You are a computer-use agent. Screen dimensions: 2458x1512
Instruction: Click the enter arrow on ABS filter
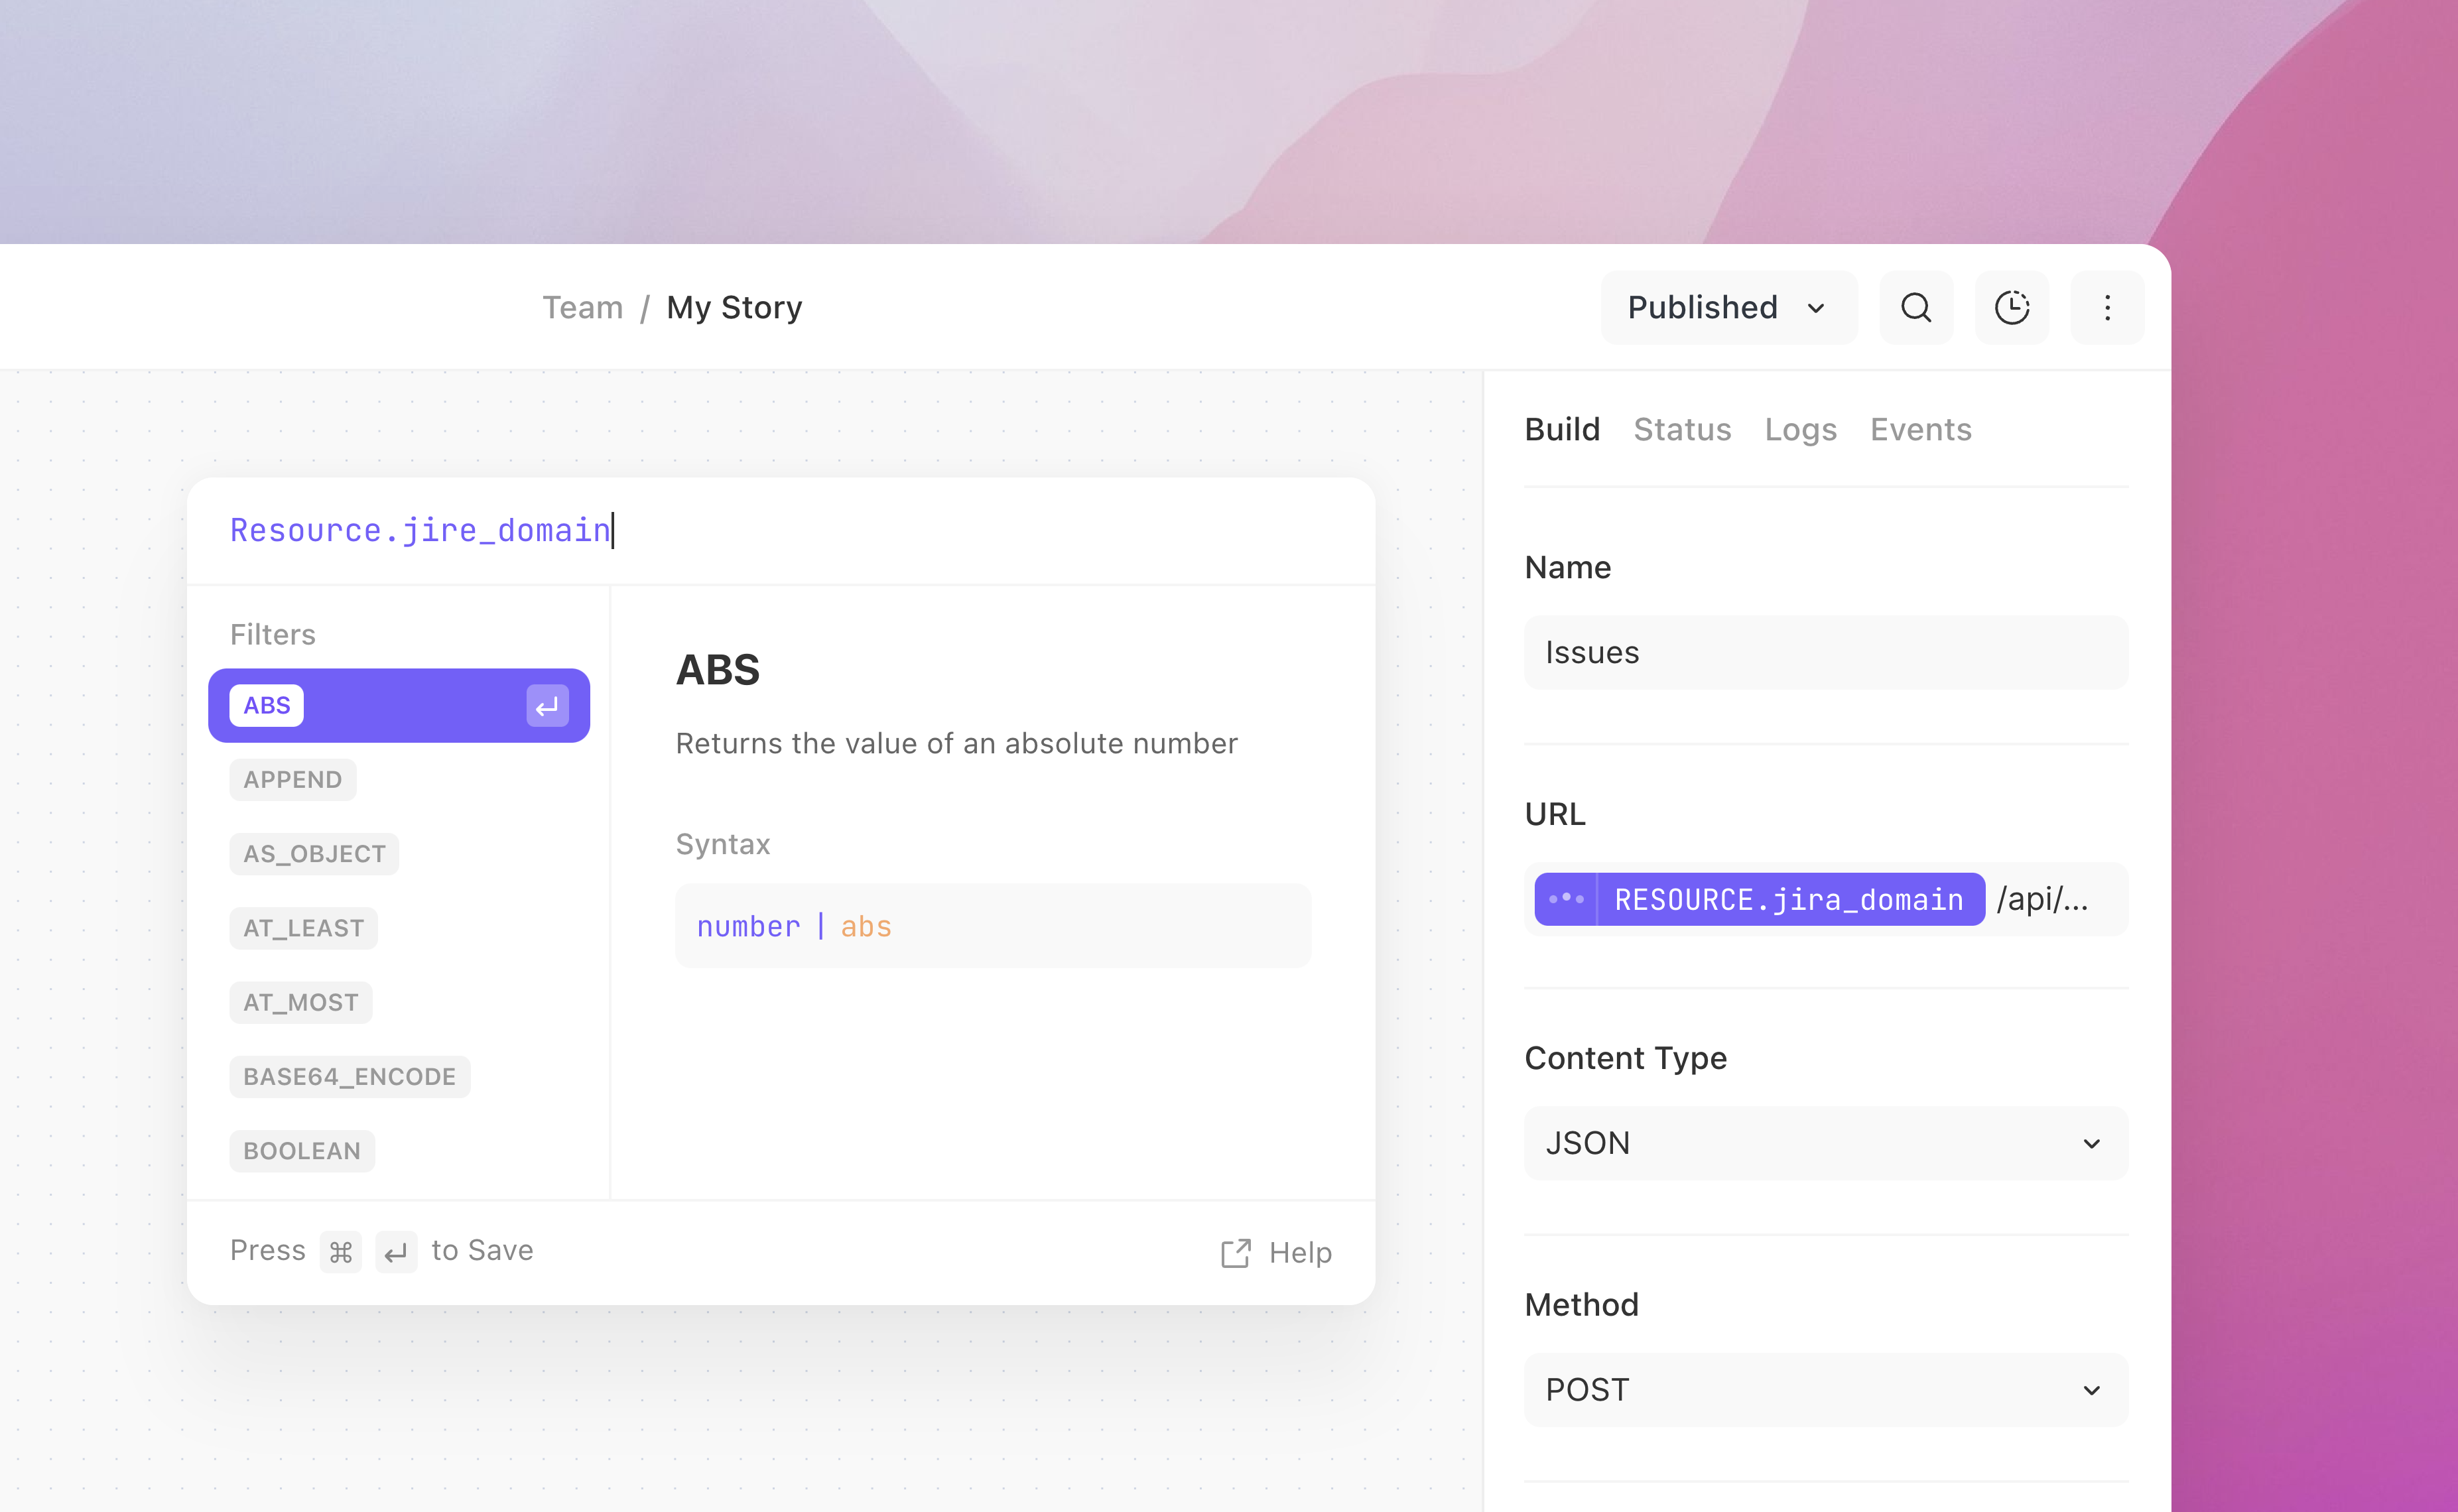click(x=547, y=706)
